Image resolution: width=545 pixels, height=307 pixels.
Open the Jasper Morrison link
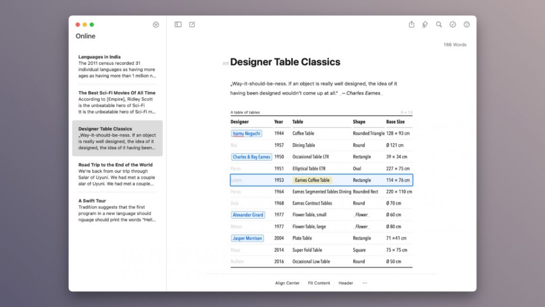click(x=247, y=238)
